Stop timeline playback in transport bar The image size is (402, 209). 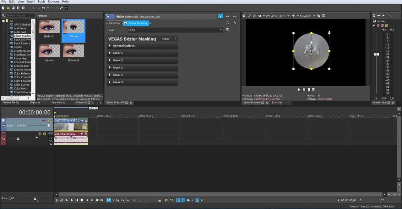82,200
